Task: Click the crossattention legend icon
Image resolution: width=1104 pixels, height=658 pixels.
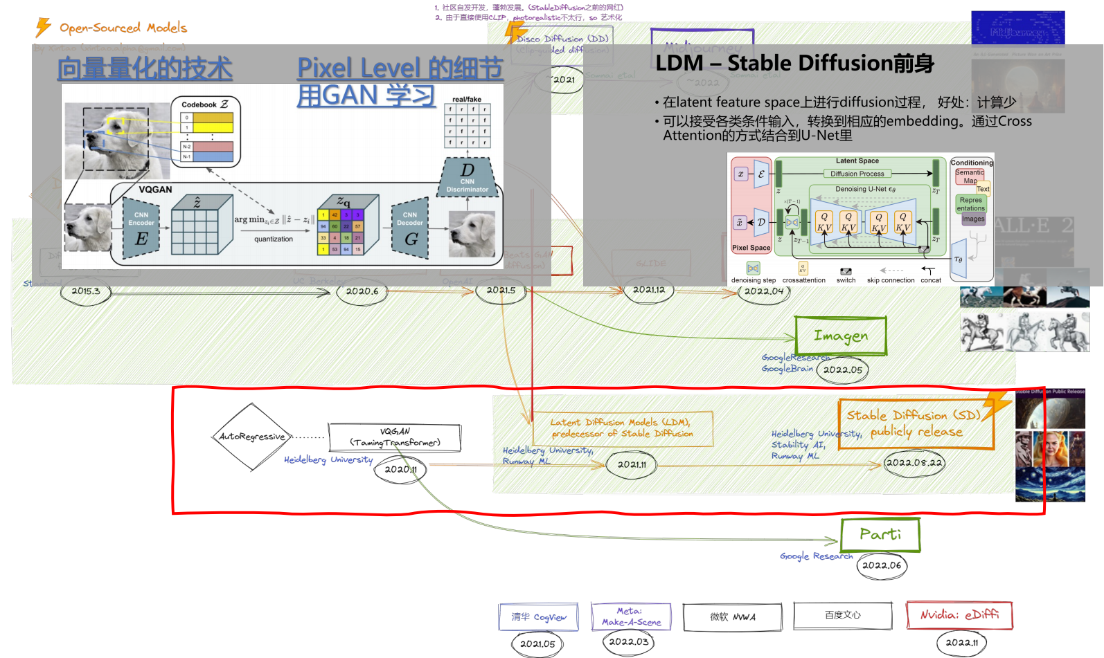Action: 803,268
